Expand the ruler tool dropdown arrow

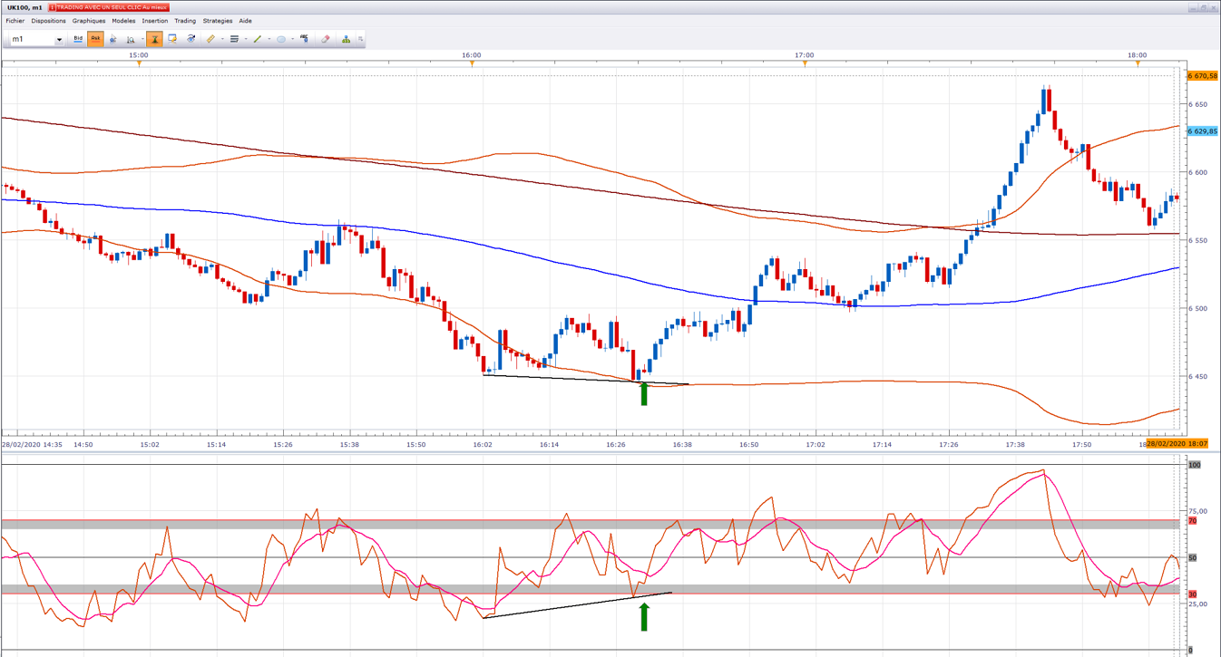221,39
